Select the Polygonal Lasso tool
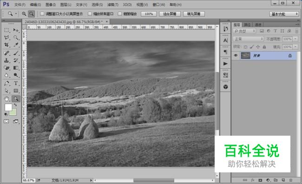 pyautogui.click(x=7, y=37)
